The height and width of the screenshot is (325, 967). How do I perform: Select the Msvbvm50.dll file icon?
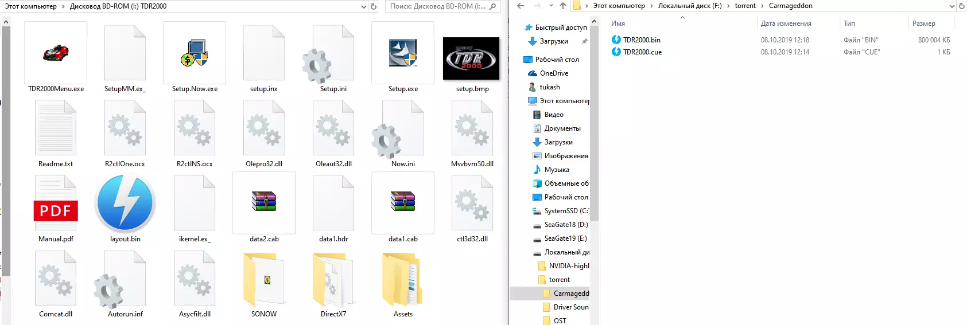point(472,128)
